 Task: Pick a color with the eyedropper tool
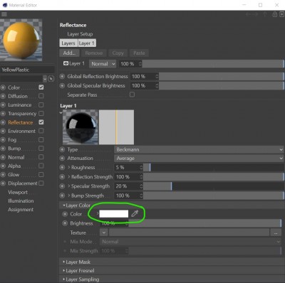tap(135, 213)
